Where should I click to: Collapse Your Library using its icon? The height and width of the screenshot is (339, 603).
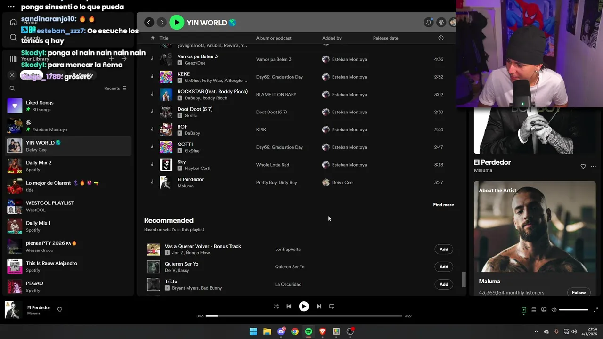[x=13, y=59]
